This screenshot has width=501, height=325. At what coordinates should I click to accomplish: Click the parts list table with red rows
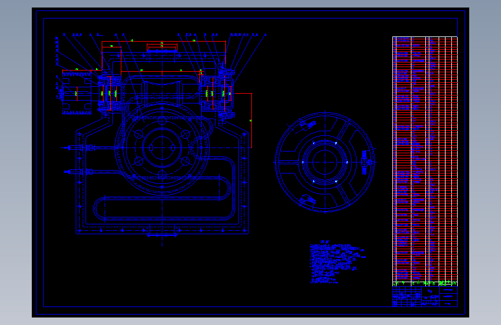tap(425, 159)
